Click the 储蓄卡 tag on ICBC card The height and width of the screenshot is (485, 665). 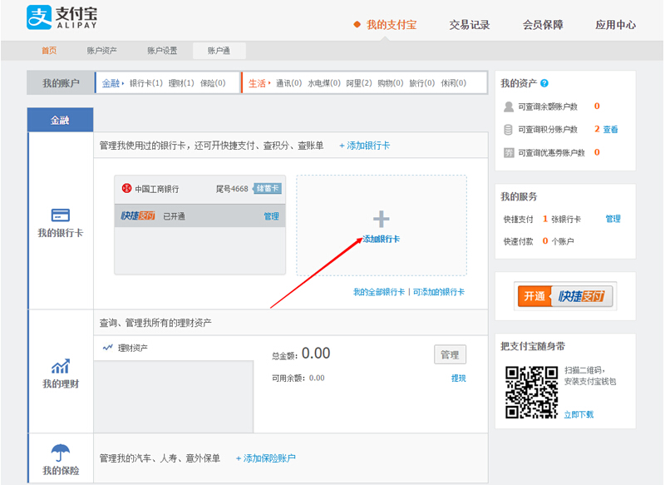click(x=267, y=188)
